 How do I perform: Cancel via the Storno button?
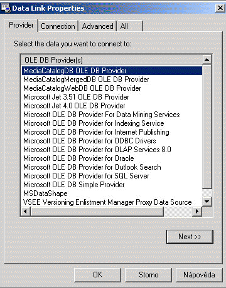click(x=148, y=275)
